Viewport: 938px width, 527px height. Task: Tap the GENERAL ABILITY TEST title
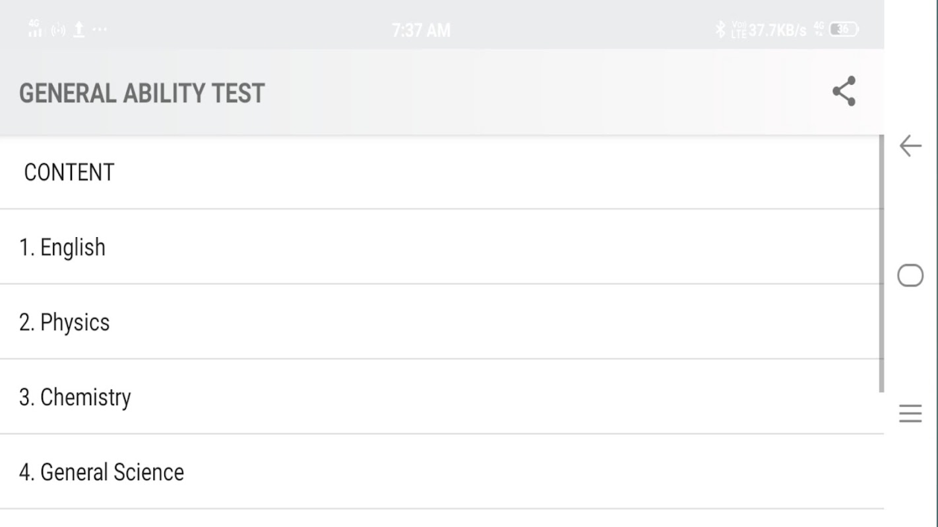(x=142, y=93)
